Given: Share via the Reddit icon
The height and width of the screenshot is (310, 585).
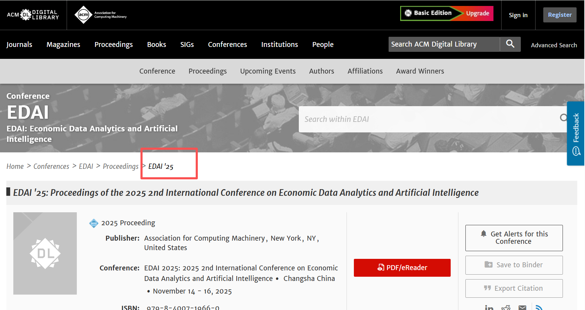Looking at the screenshot, I should coord(506,307).
